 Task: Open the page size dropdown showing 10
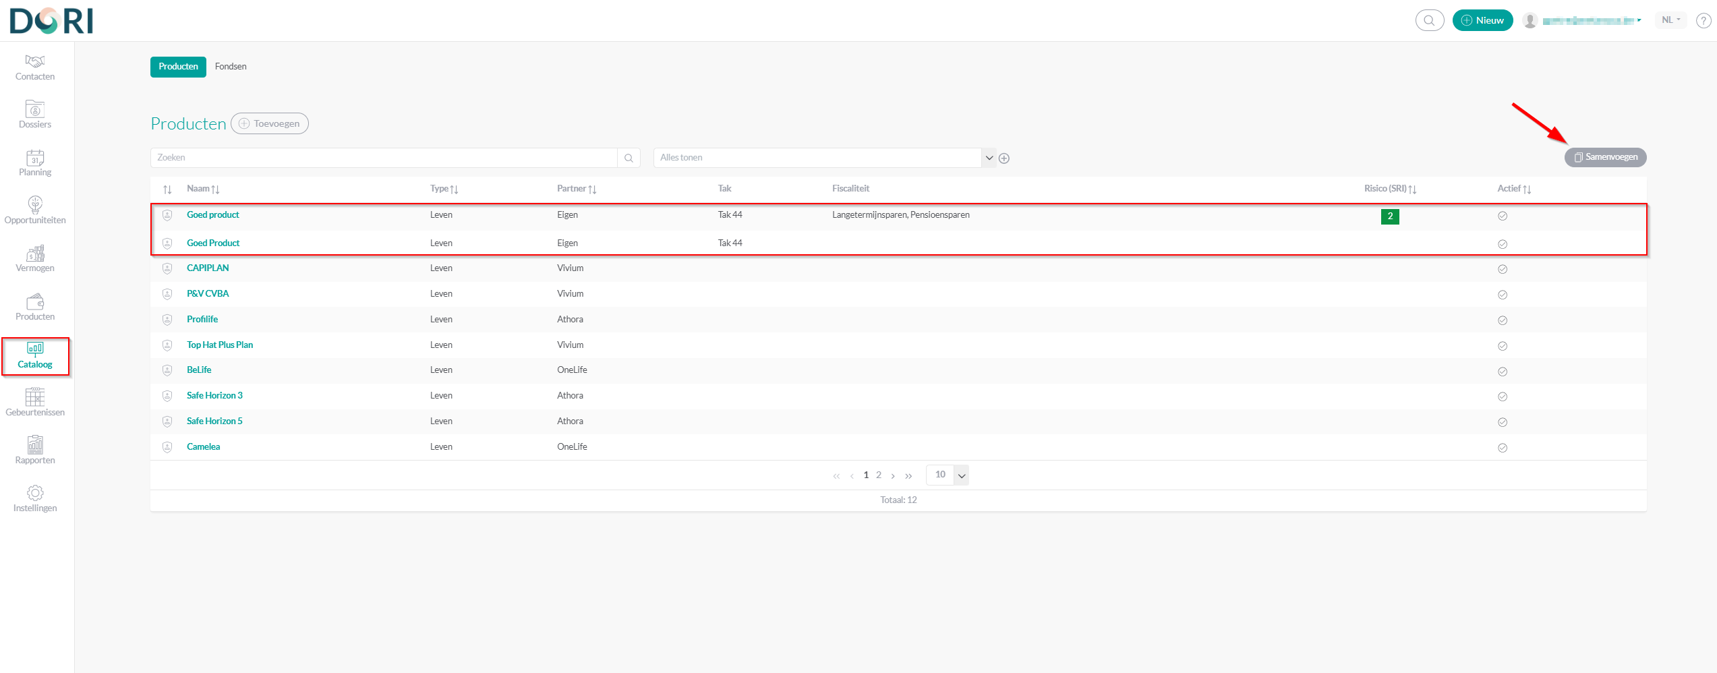(962, 475)
